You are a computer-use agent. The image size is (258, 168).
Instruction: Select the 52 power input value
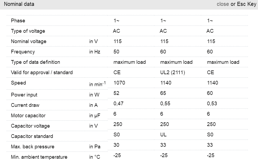point(116,93)
